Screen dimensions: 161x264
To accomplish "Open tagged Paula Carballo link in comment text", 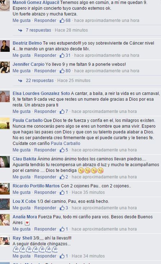I will coord(66,144).
